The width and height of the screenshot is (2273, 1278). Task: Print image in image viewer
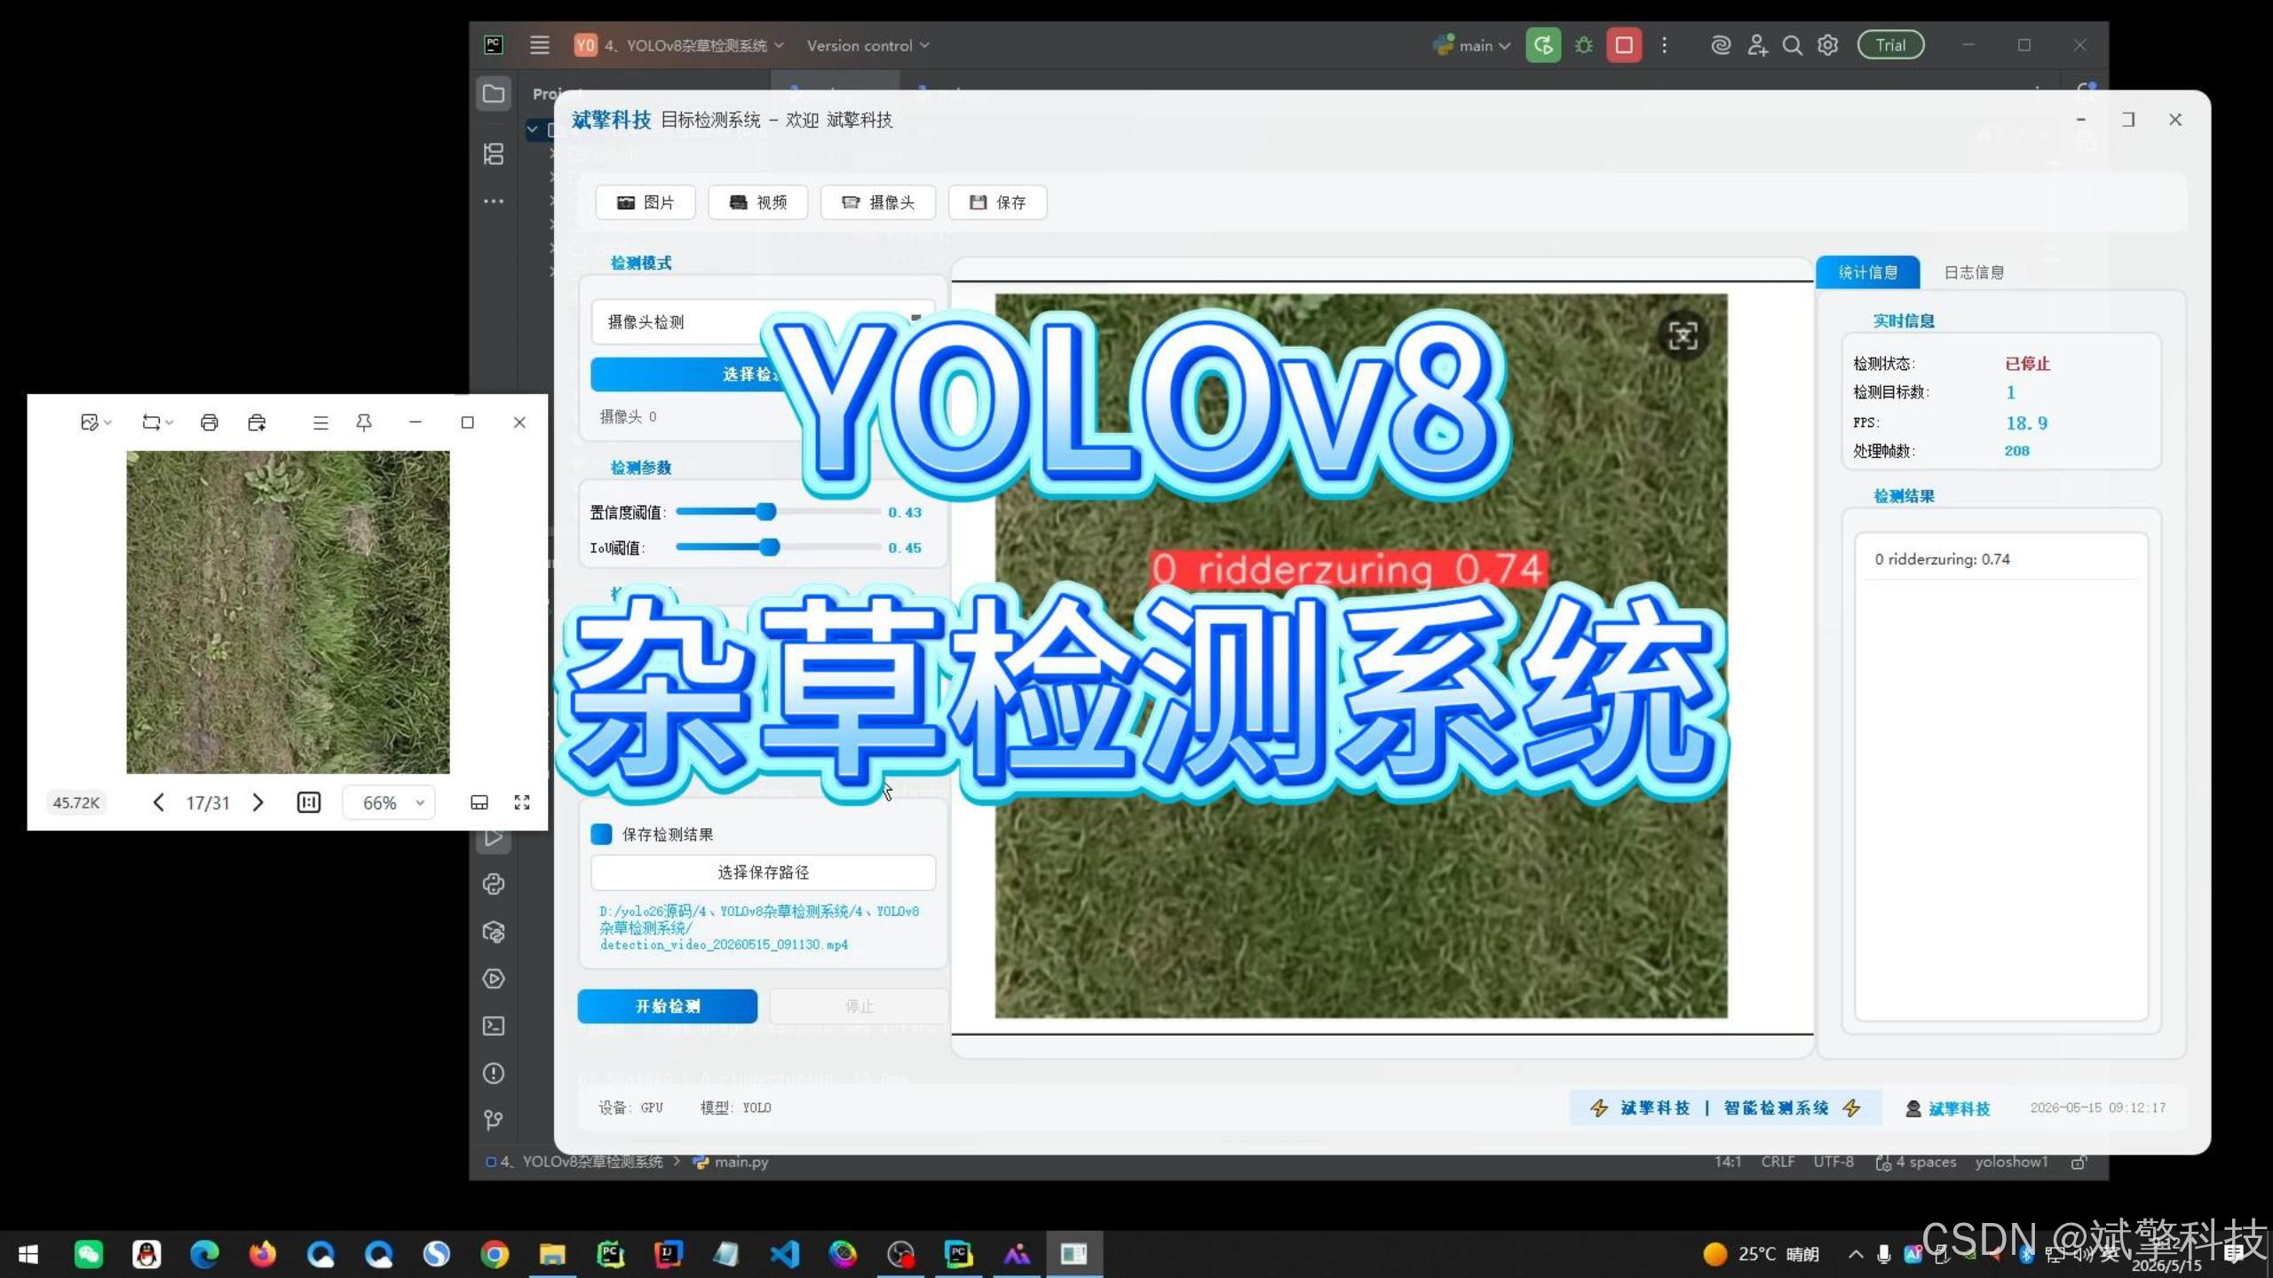pos(210,422)
